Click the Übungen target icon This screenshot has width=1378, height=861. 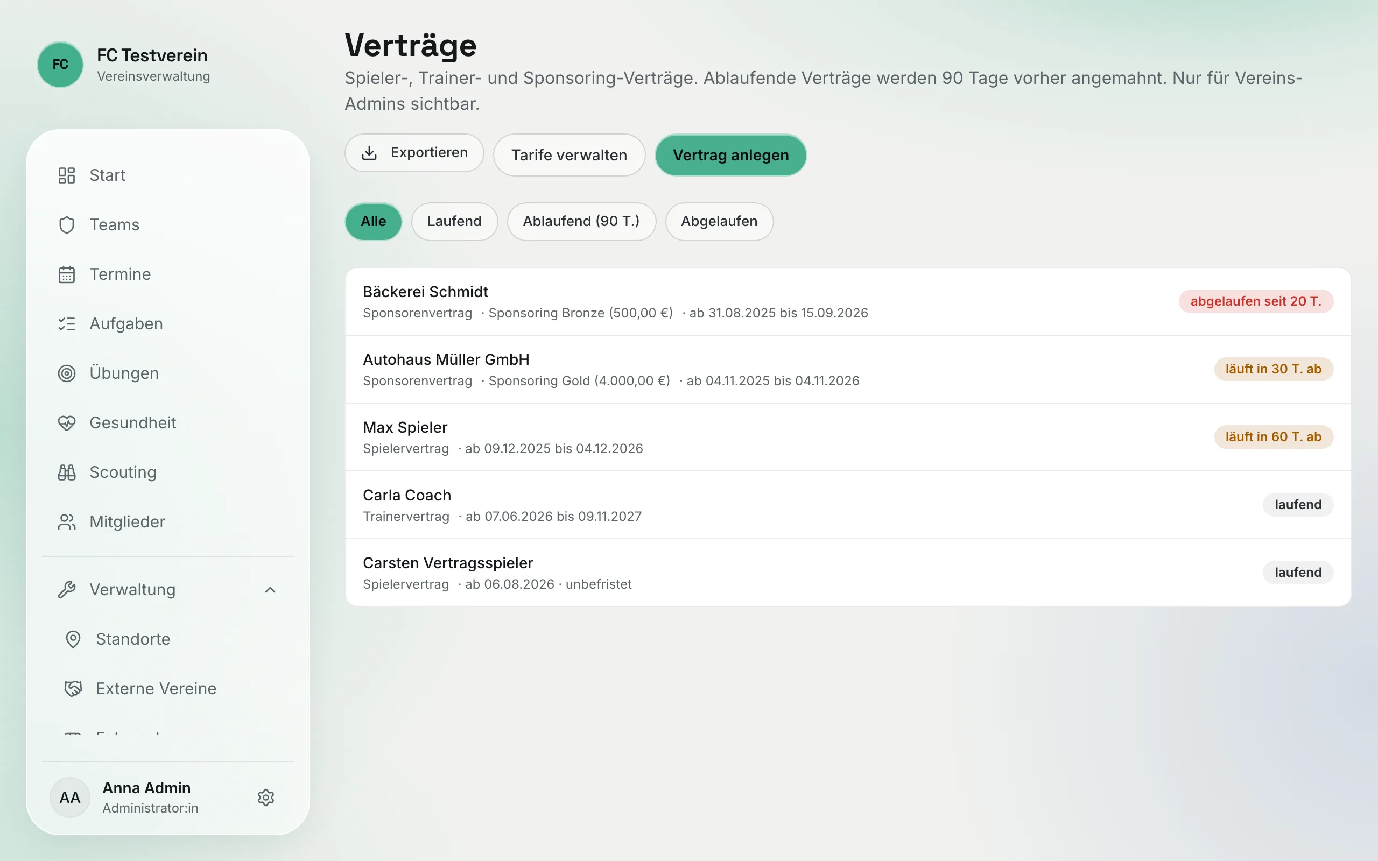point(67,373)
